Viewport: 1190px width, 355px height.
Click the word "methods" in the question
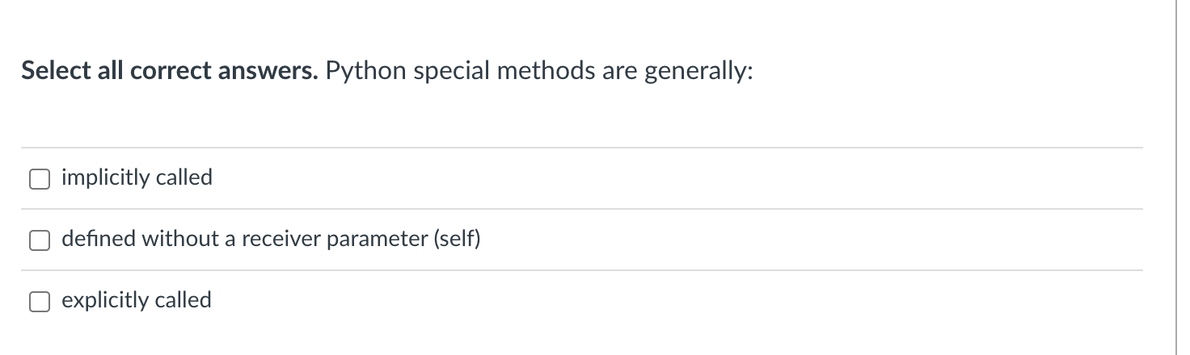[546, 71]
